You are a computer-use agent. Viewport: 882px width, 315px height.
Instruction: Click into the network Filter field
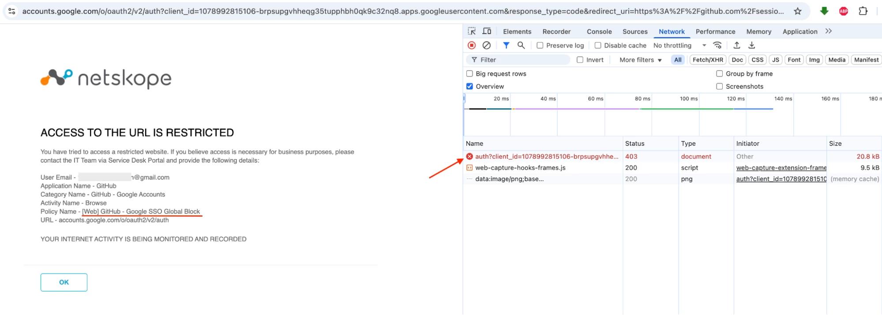(x=518, y=60)
